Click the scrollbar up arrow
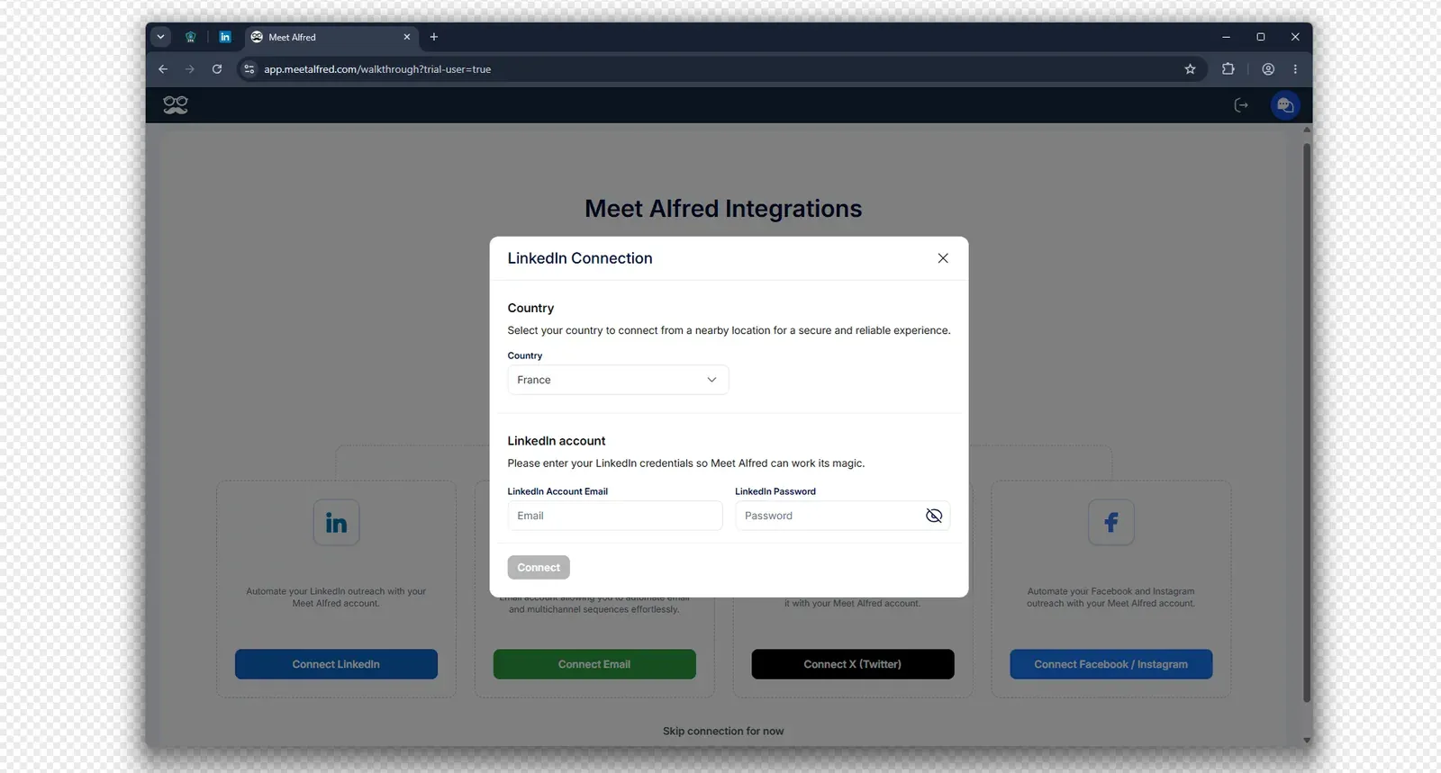This screenshot has width=1441, height=773. click(1307, 130)
